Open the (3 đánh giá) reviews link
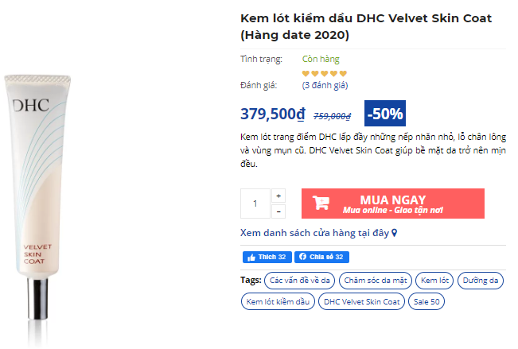This screenshot has width=518, height=349. click(x=325, y=85)
